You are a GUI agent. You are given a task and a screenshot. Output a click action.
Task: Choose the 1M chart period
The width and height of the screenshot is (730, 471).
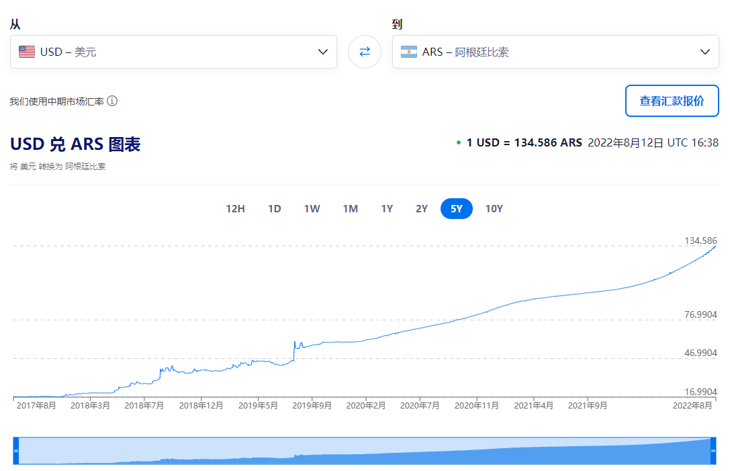pyautogui.click(x=351, y=209)
